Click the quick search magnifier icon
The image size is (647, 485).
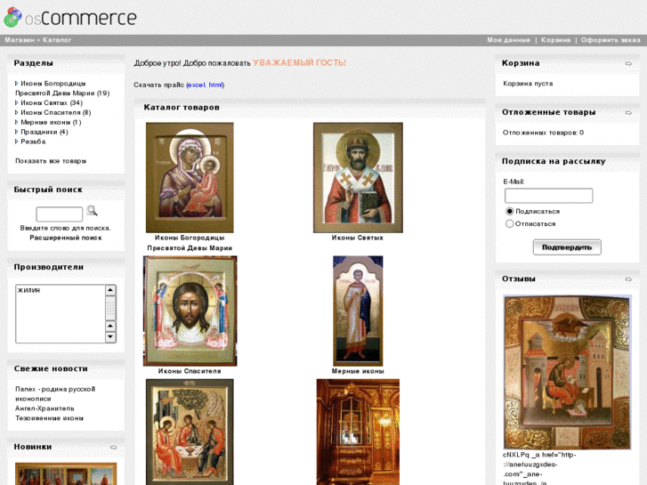tap(92, 211)
